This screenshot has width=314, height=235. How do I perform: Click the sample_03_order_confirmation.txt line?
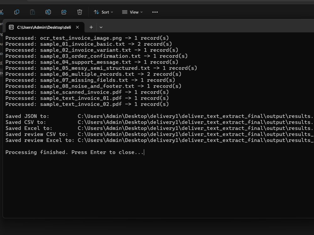pyautogui.click(x=96, y=56)
